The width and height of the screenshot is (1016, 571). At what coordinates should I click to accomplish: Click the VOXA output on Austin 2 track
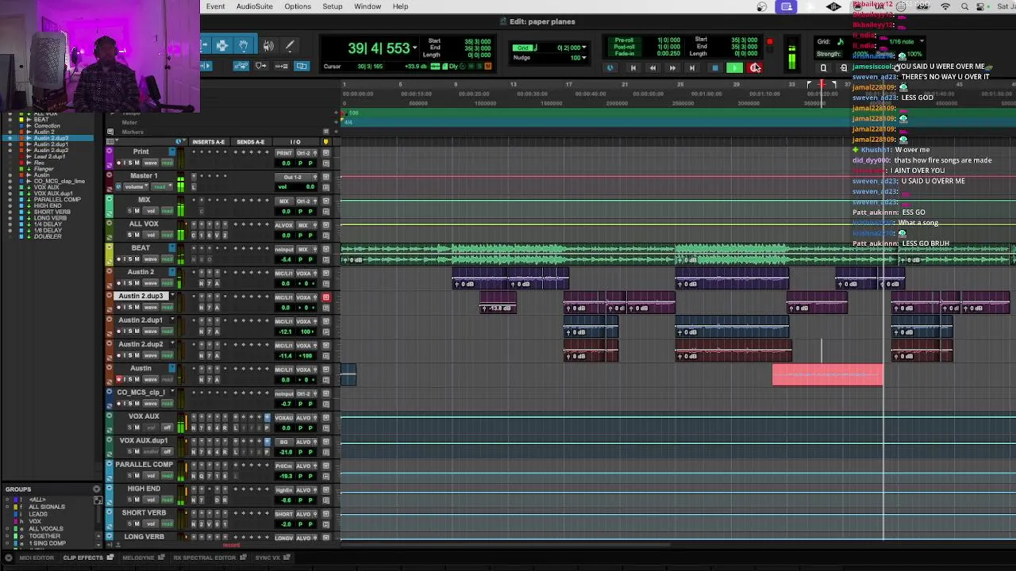304,273
